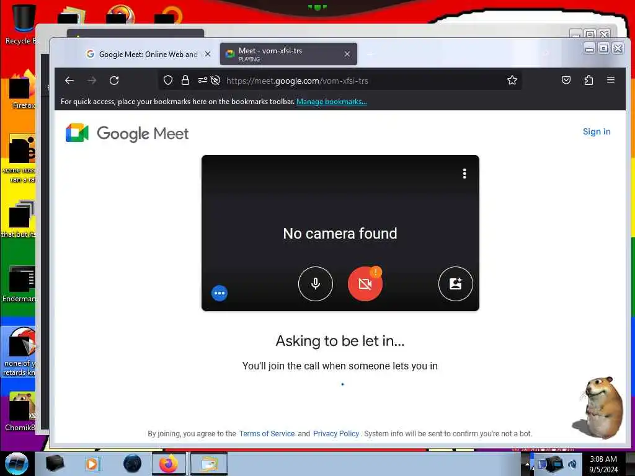Select the Firefox desktop shortcut
This screenshot has height=476, width=635.
[x=22, y=90]
